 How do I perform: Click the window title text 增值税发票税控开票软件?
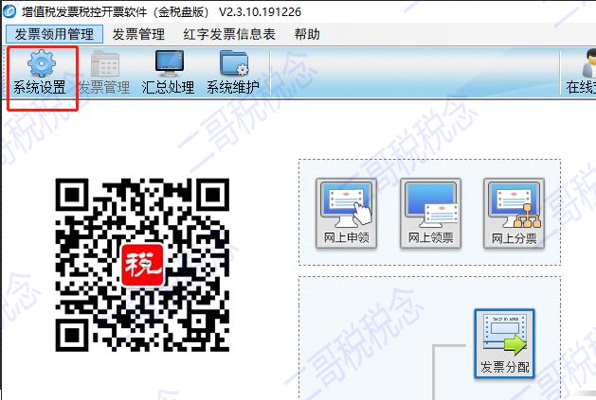pos(87,11)
